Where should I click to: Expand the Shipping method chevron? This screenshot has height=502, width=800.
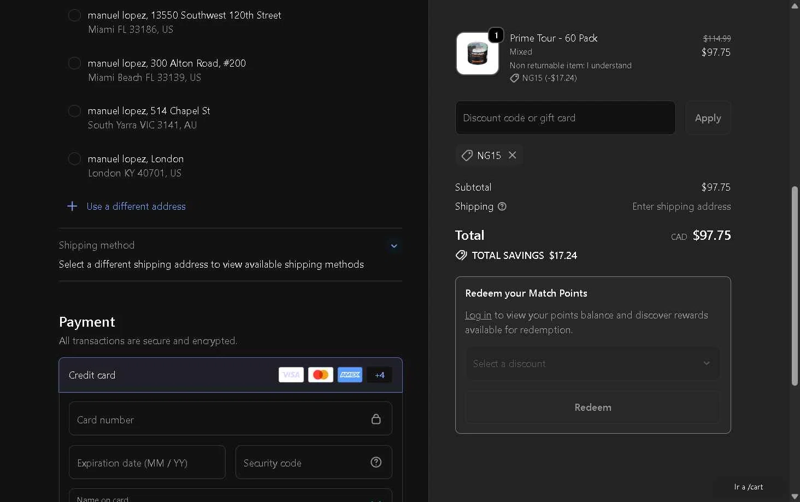point(394,246)
